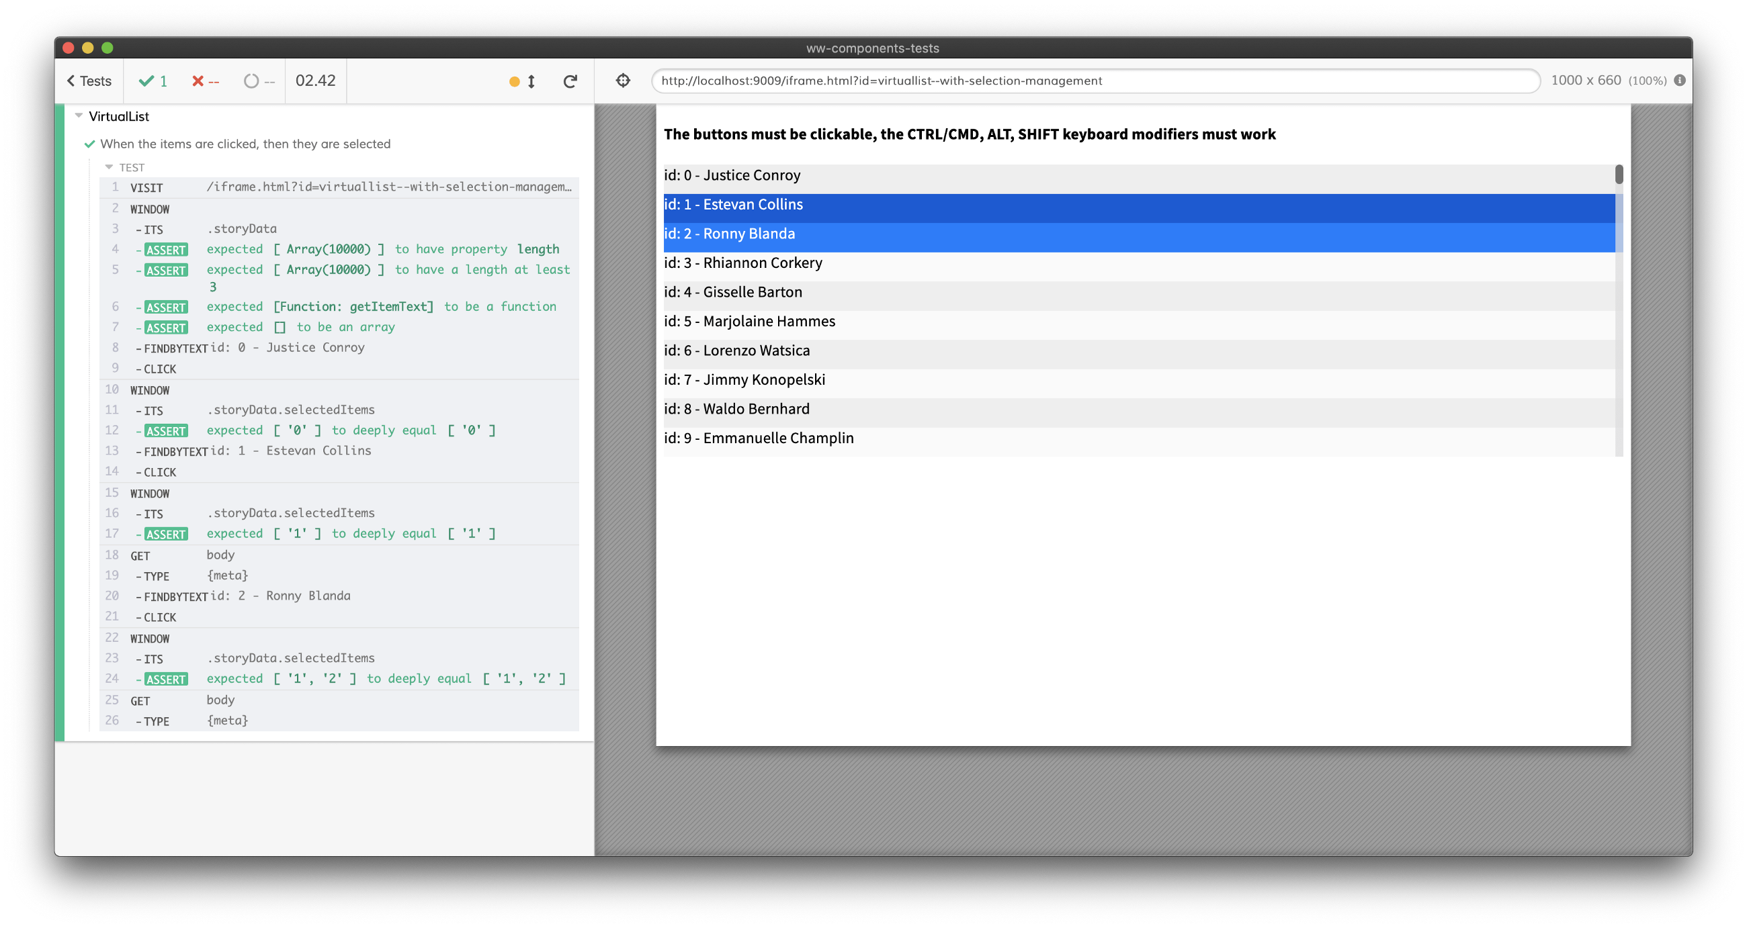Click the back arrow to Tests list
1747x928 pixels.
(x=91, y=80)
